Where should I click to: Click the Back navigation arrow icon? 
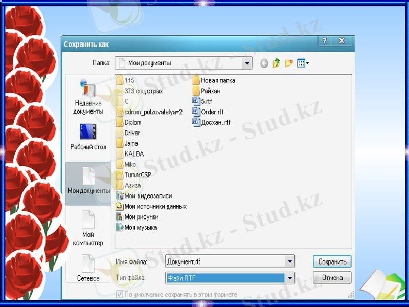[x=264, y=63]
